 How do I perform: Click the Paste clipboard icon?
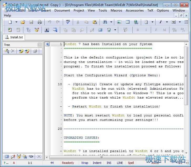pyautogui.click(x=95, y=22)
